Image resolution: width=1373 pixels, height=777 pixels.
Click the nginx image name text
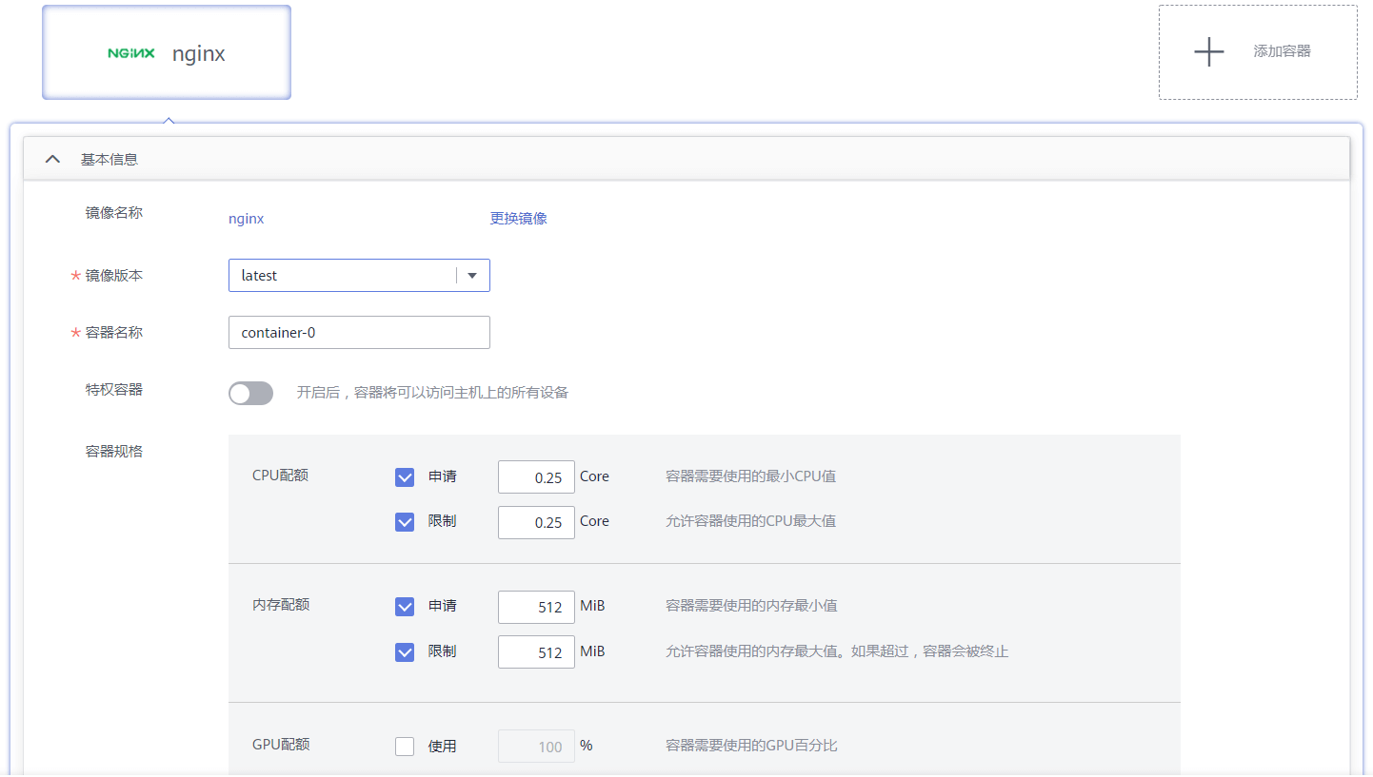tap(246, 219)
